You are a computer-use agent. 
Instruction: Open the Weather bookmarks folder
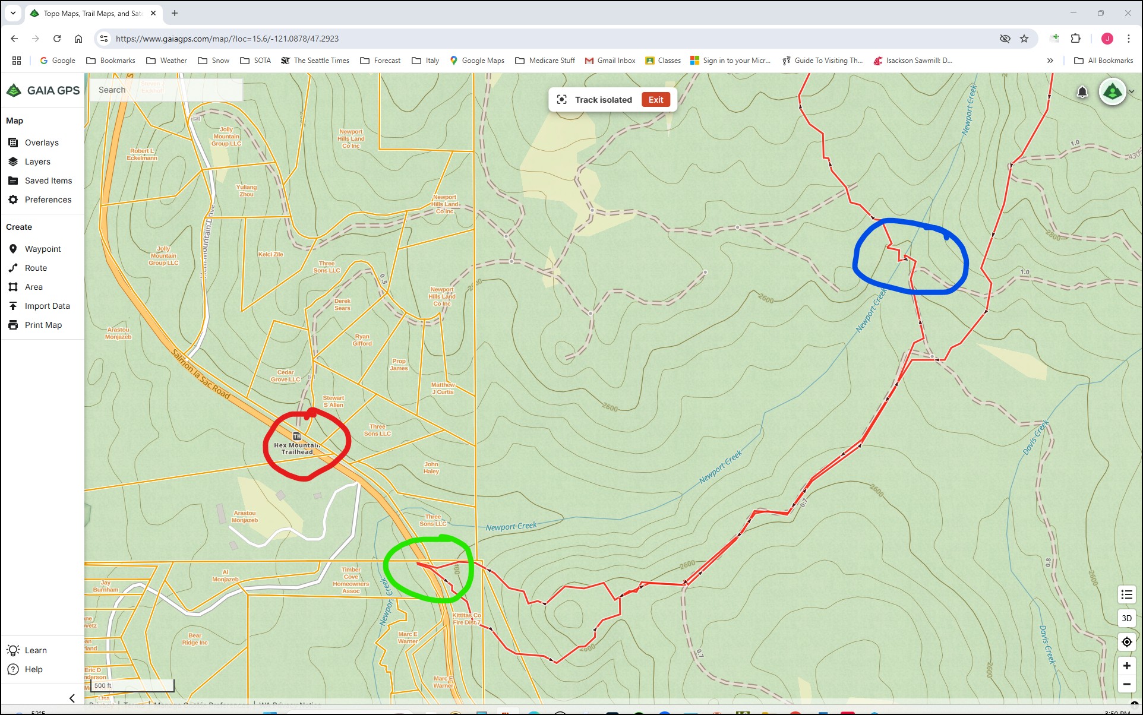coord(166,61)
